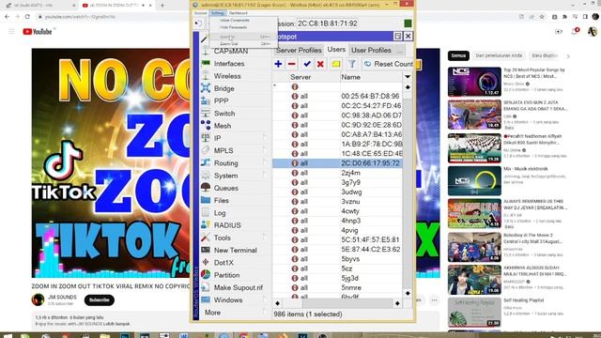Subscribe to JM SOUNDS channel
Image resolution: width=601 pixels, height=338 pixels.
pos(100,300)
